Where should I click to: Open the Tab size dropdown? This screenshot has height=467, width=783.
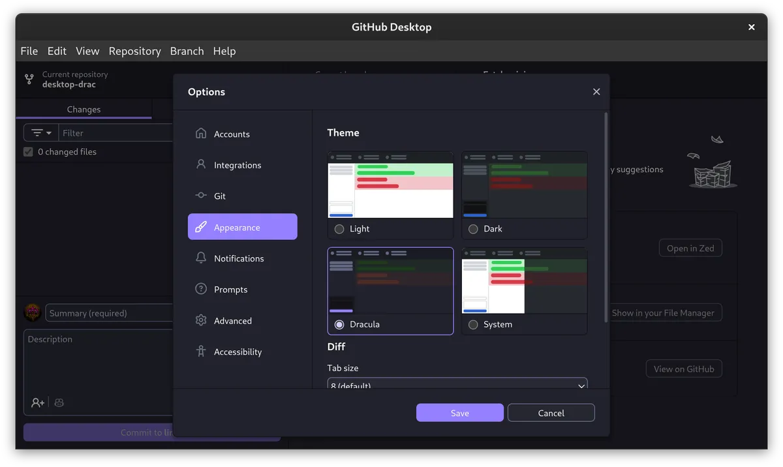(x=457, y=384)
